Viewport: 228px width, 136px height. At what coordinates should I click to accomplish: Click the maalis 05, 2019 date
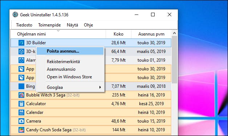pos(151,51)
